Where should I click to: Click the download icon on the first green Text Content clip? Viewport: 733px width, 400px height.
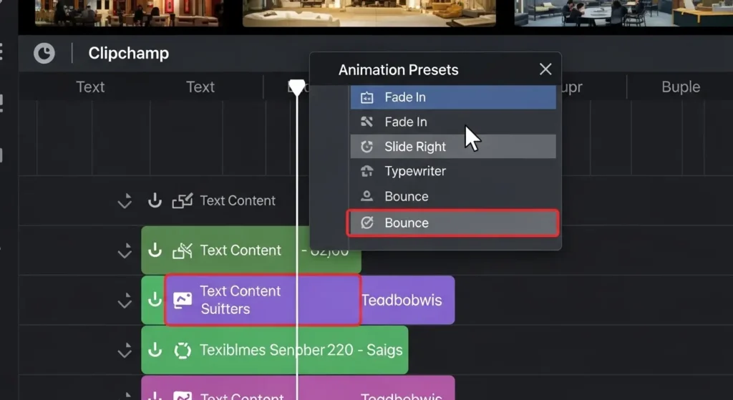pyautogui.click(x=155, y=250)
